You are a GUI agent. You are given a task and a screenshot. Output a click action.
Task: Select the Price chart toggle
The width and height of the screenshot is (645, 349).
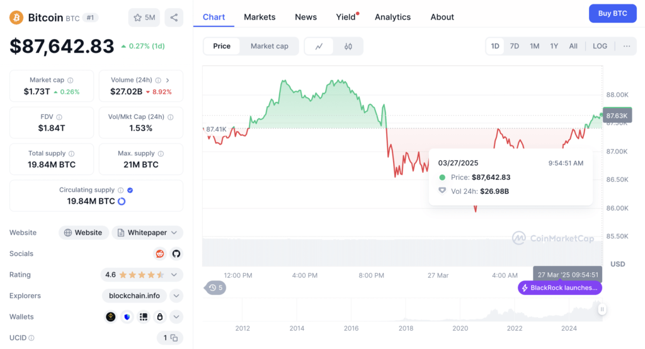[222, 46]
